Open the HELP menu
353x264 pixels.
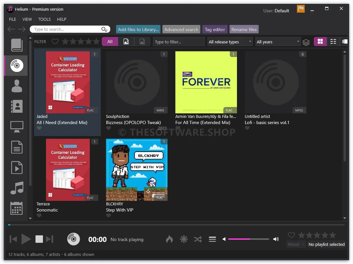[62, 19]
